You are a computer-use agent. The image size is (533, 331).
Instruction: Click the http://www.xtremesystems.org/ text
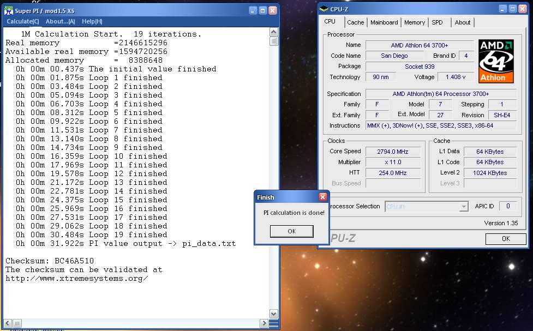(77, 279)
